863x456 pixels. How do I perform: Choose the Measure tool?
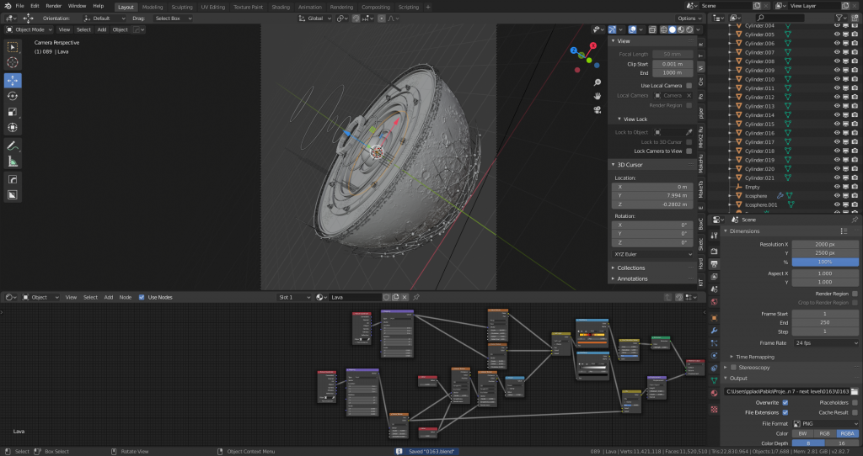coord(13,161)
